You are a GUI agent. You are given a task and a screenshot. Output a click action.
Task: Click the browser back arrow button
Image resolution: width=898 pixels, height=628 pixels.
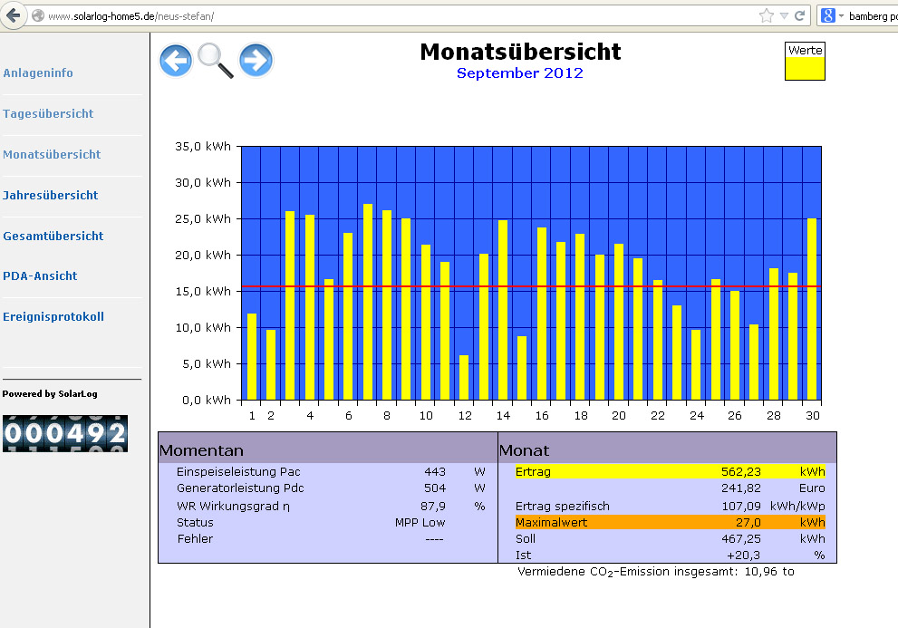[x=13, y=15]
